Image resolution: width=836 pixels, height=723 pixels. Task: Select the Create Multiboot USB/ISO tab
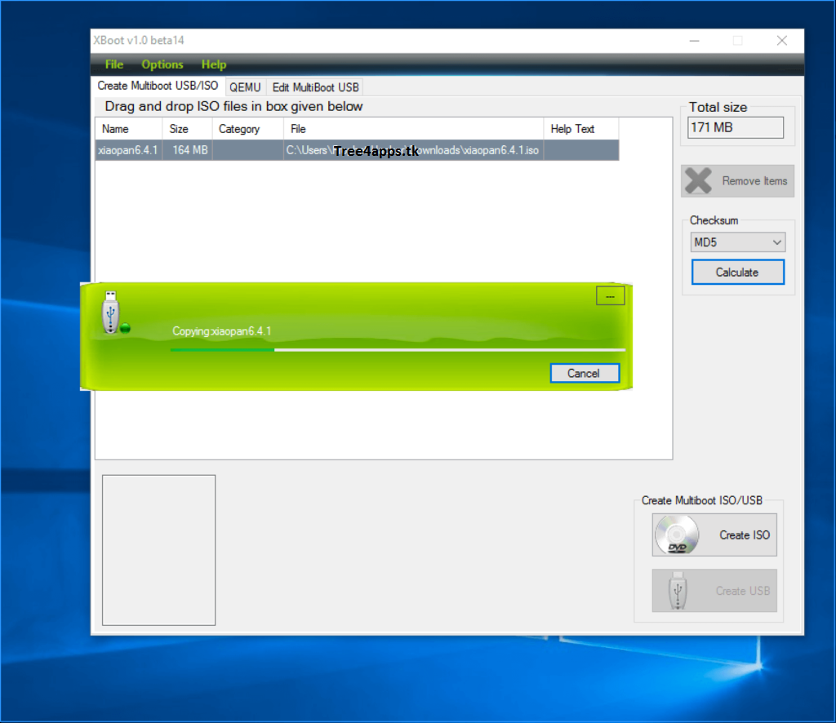click(x=158, y=86)
